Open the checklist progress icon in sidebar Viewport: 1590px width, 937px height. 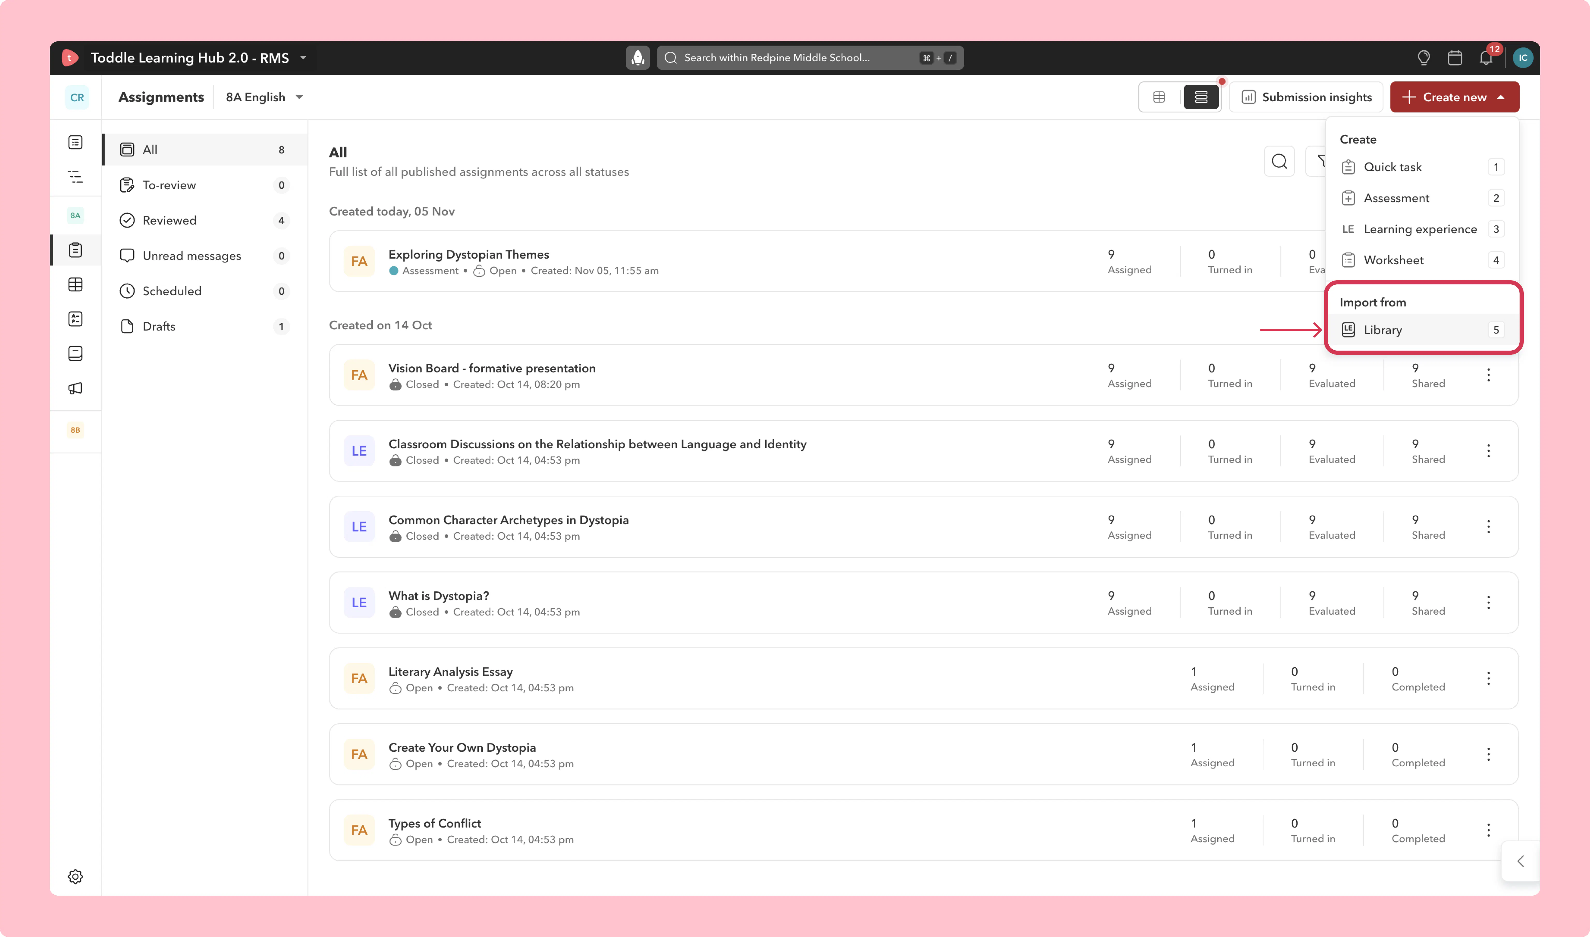pos(75,319)
